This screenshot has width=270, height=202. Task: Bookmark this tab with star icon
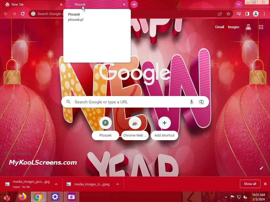click(x=228, y=14)
